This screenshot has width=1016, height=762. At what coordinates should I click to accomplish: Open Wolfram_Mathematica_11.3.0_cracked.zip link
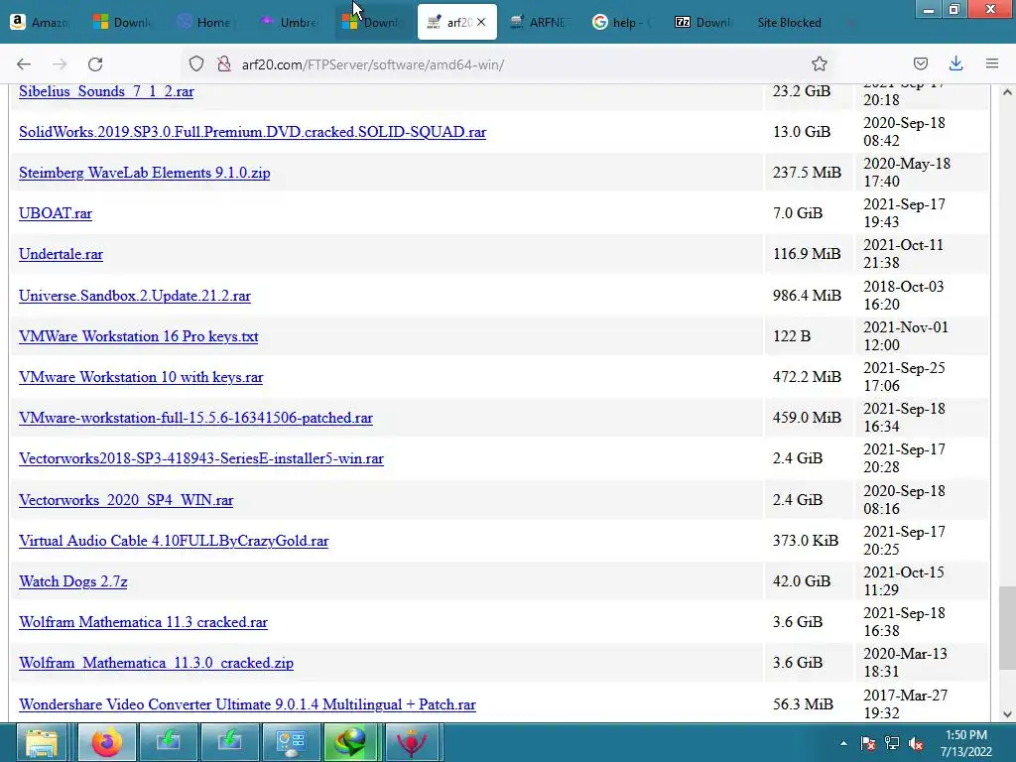(x=156, y=664)
